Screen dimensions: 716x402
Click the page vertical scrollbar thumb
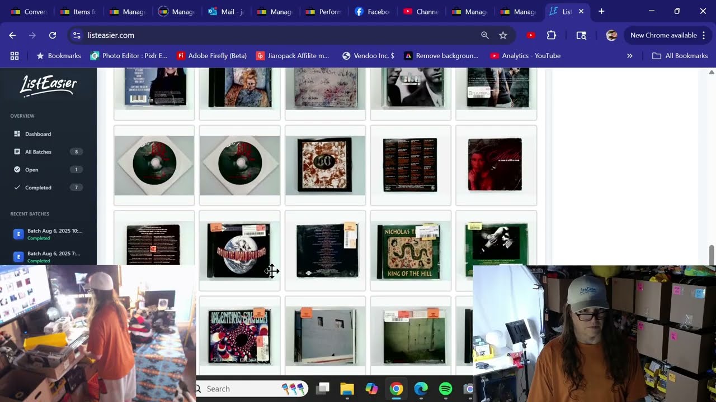click(x=712, y=255)
